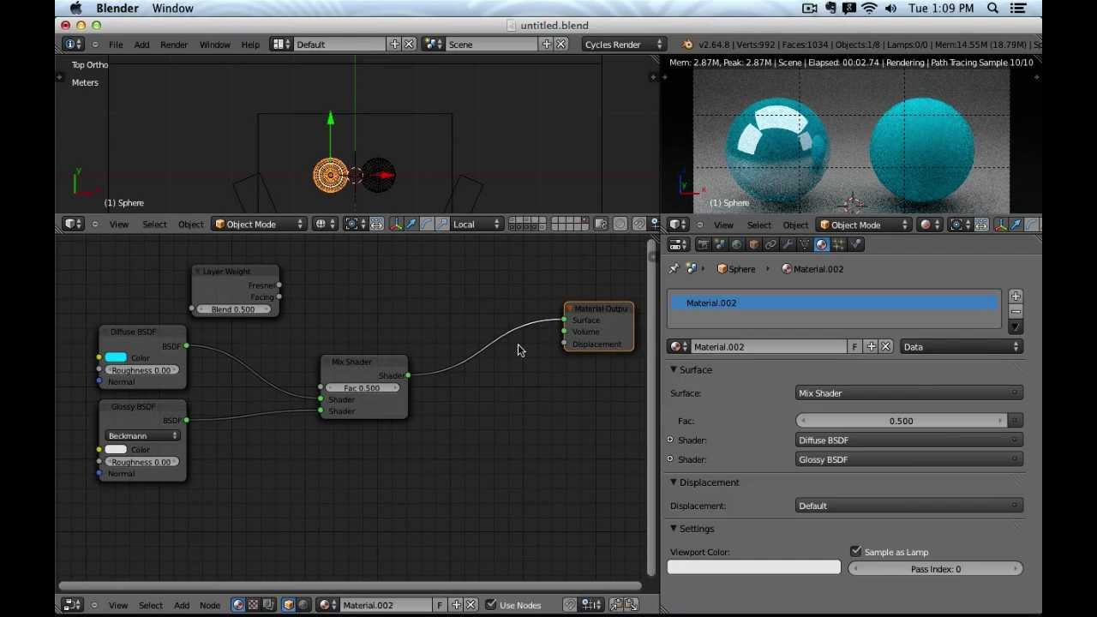Click the pin context icon in properties
Image resolution: width=1097 pixels, height=617 pixels.
(674, 269)
